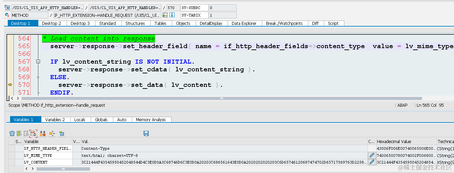Open the Break./Watchpoints tab
This screenshot has width=454, height=173.
[284, 23]
